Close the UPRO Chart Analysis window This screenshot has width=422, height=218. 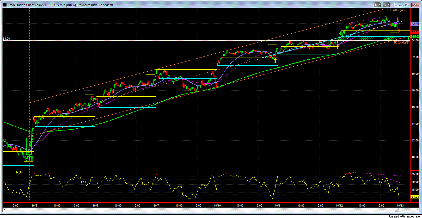pos(415,5)
